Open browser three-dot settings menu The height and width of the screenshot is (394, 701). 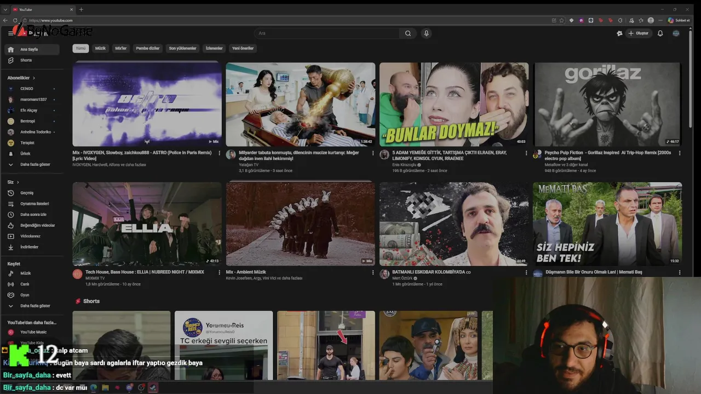pos(661,20)
